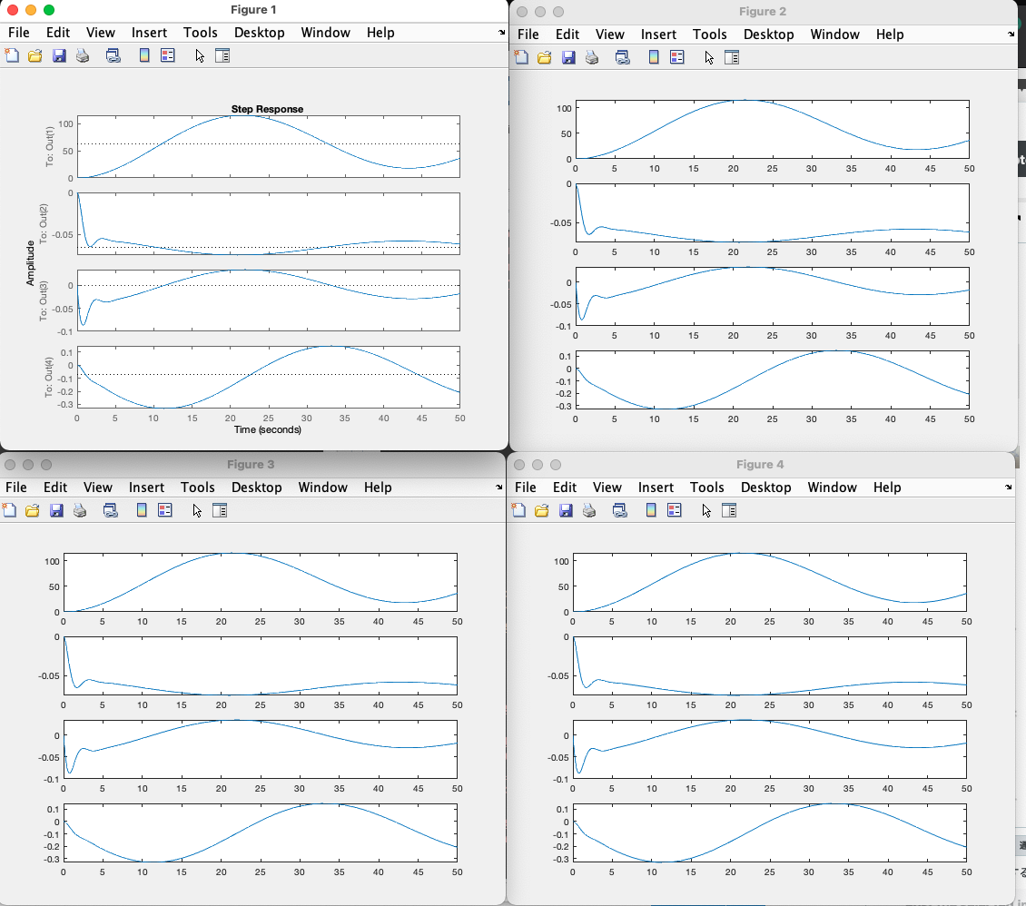This screenshot has width=1026, height=906.
Task: Click the Figure 3 window title
Action: 251,465
